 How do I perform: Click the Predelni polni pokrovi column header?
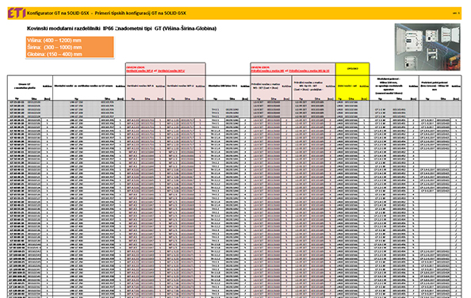(435, 86)
